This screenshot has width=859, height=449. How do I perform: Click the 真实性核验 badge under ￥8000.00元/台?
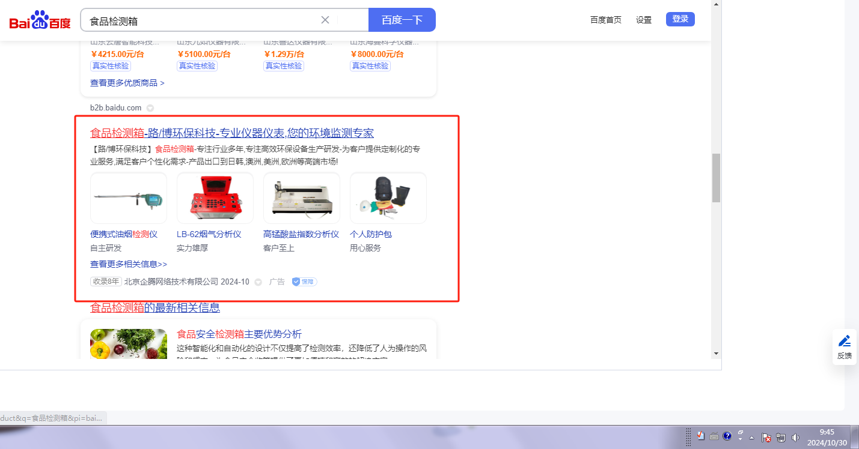[370, 66]
